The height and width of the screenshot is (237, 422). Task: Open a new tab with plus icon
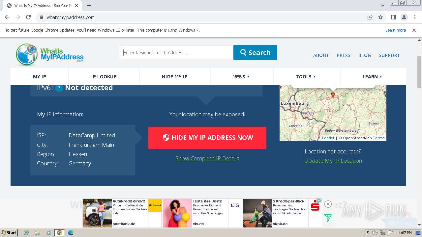pos(89,6)
